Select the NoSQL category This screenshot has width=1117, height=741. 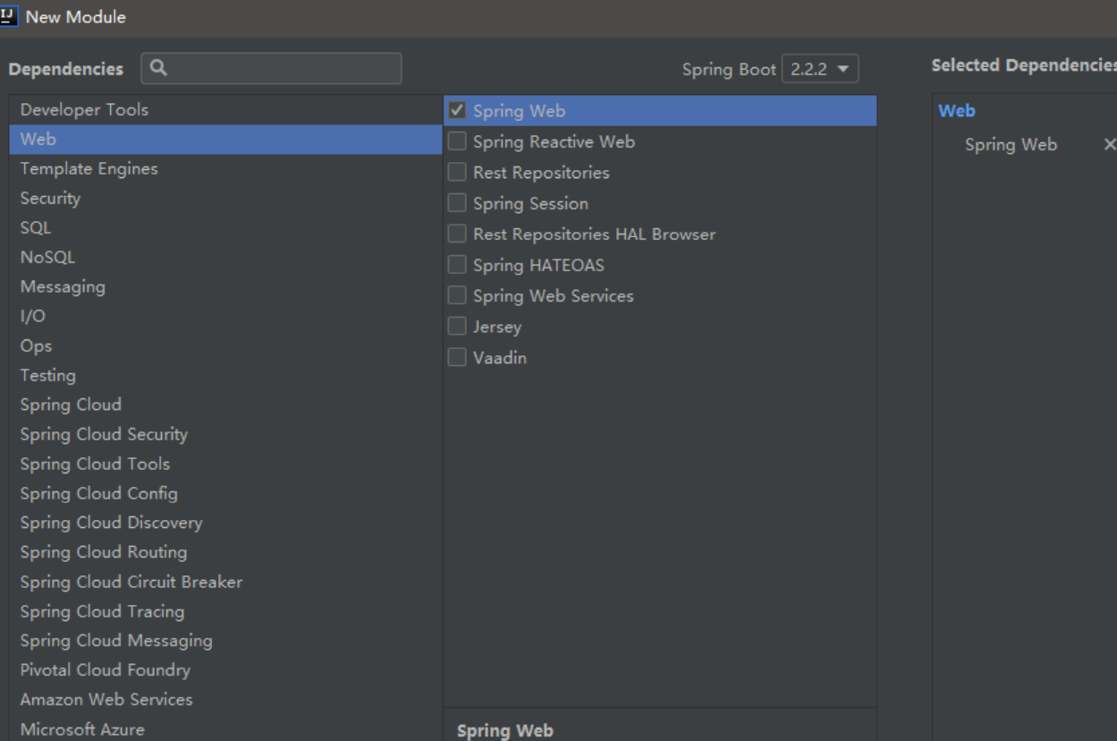pyautogui.click(x=225, y=258)
